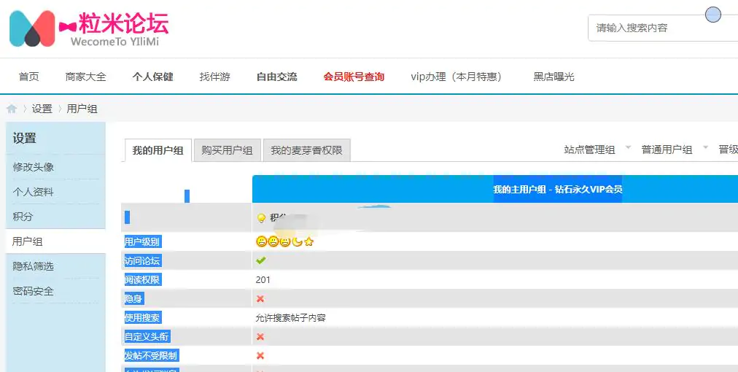Open 个人资料 in settings sidebar
The width and height of the screenshot is (738, 372).
pos(33,192)
